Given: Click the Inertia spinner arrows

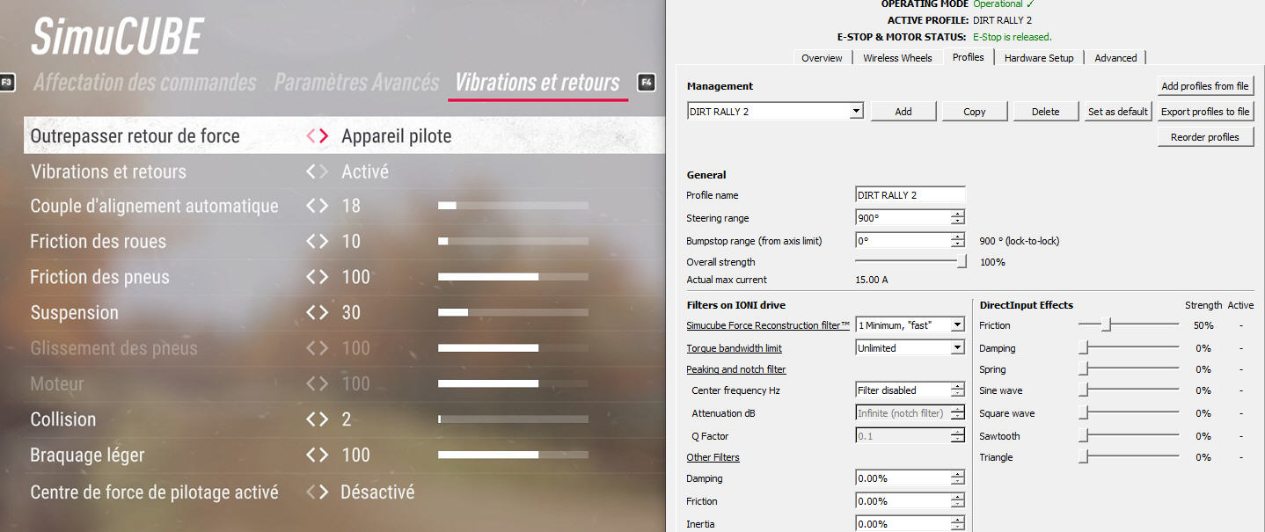Looking at the screenshot, I should tap(958, 524).
